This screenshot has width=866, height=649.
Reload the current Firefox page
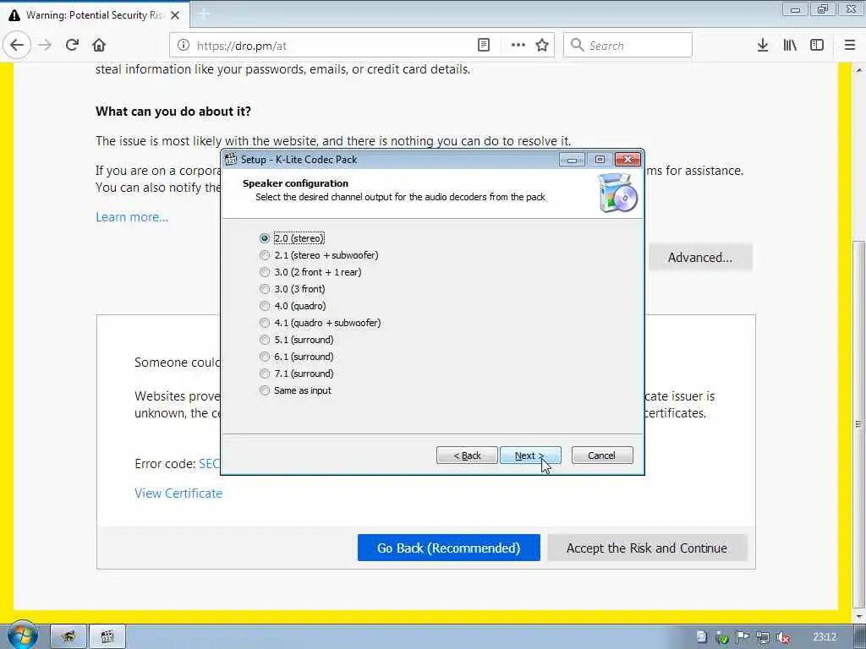[x=72, y=46]
